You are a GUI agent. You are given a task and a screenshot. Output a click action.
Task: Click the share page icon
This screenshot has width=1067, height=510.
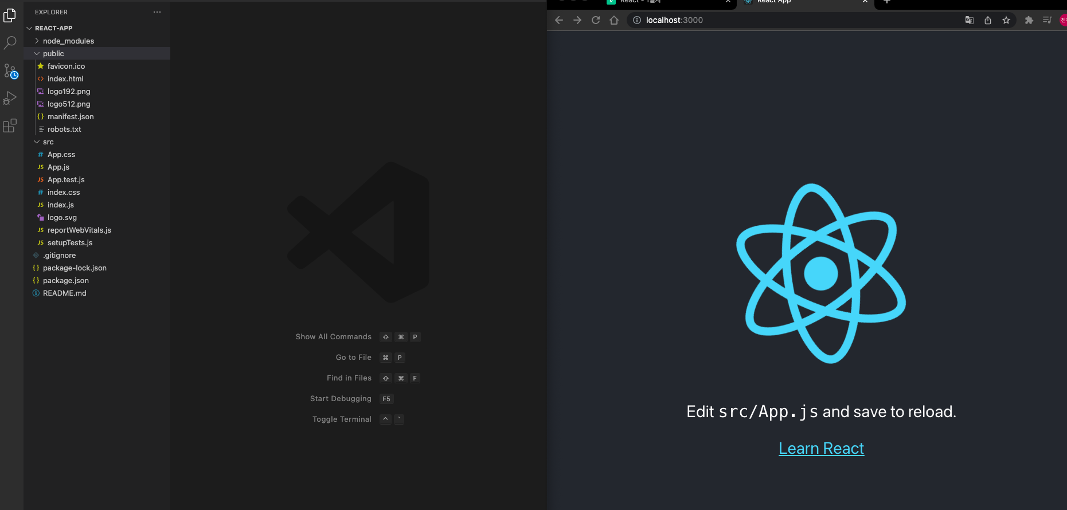[x=988, y=20]
